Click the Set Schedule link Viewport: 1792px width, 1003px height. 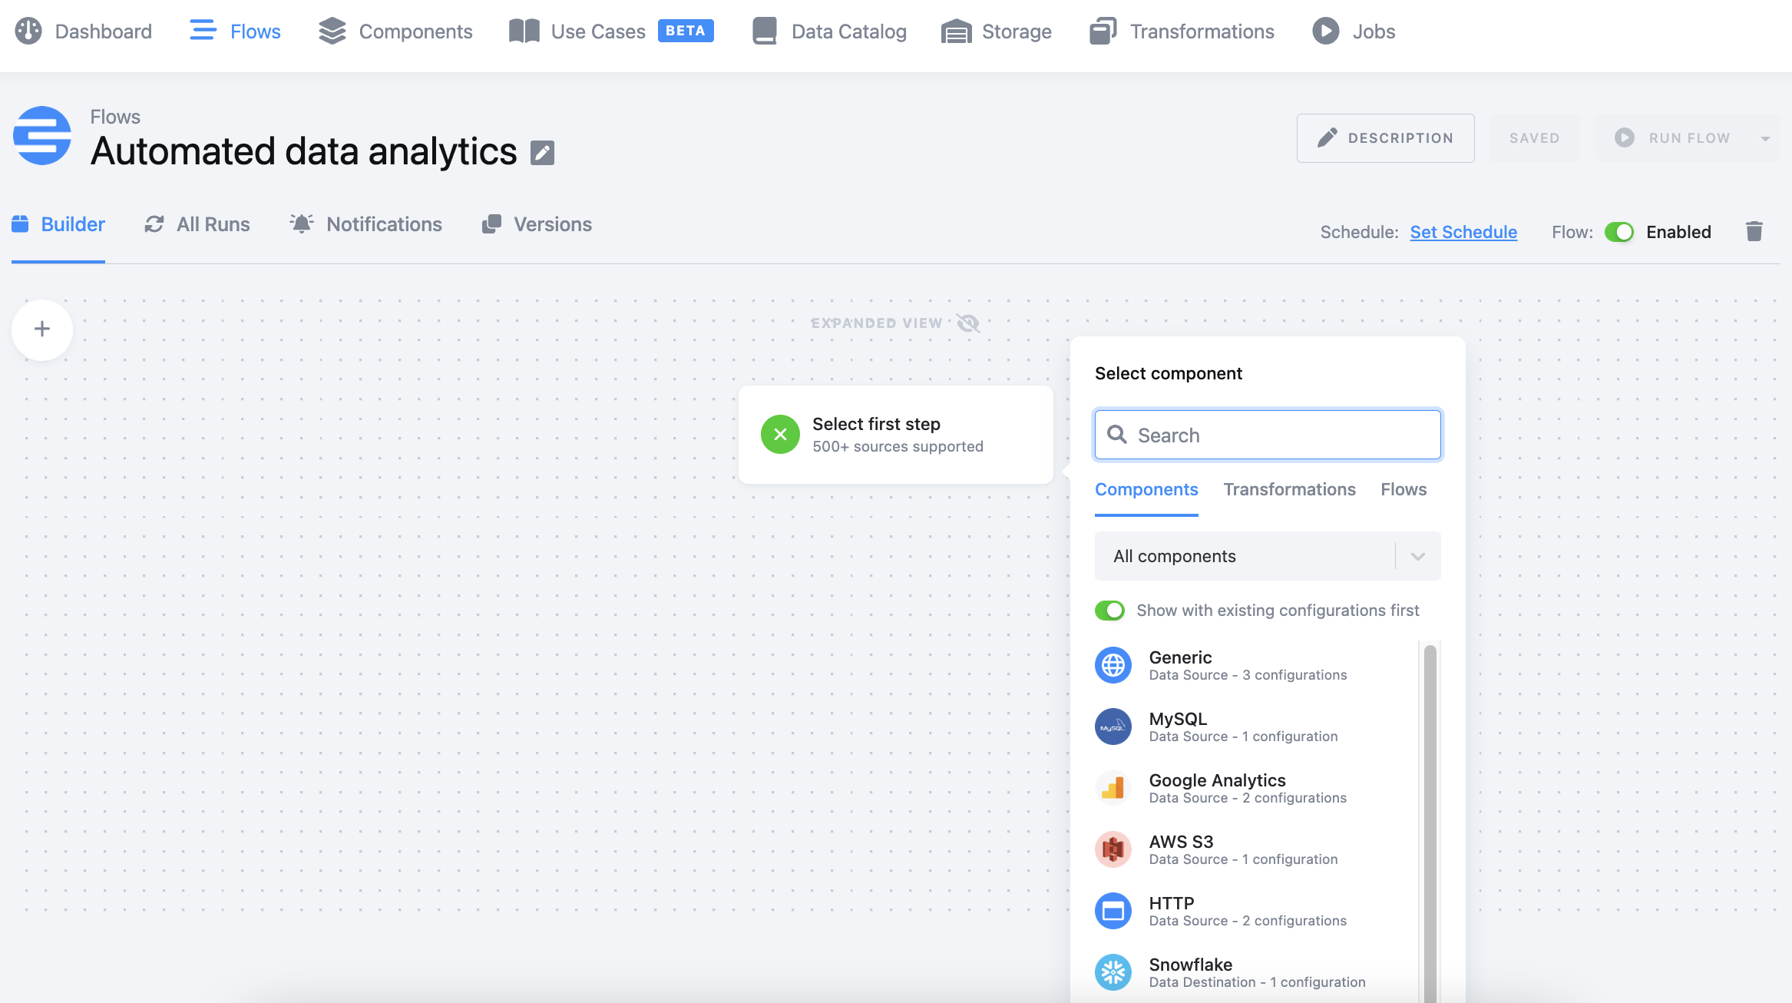click(1463, 232)
